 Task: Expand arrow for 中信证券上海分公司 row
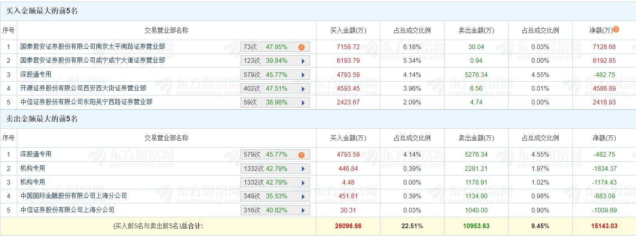point(303,210)
